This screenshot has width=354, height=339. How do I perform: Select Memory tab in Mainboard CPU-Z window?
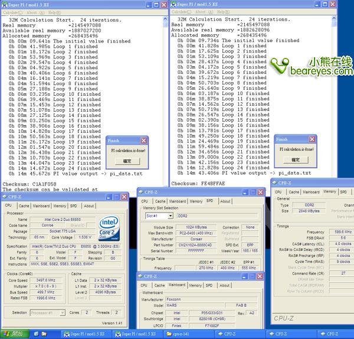click(x=195, y=285)
